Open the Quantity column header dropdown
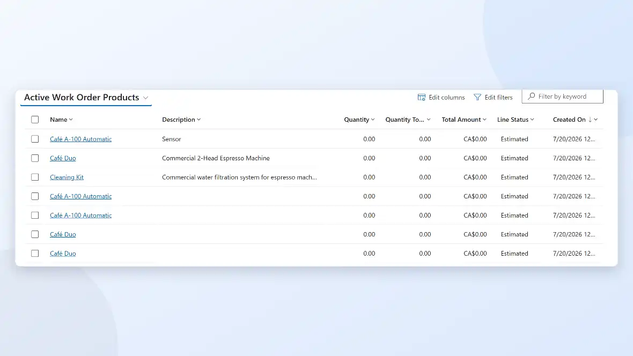The width and height of the screenshot is (633, 356). (359, 120)
